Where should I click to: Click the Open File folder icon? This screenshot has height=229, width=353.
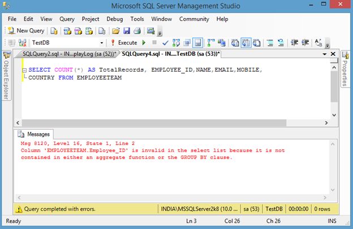point(116,31)
